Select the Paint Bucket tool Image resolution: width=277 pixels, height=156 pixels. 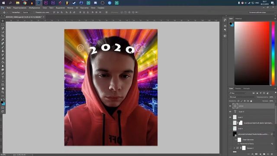click(3, 62)
